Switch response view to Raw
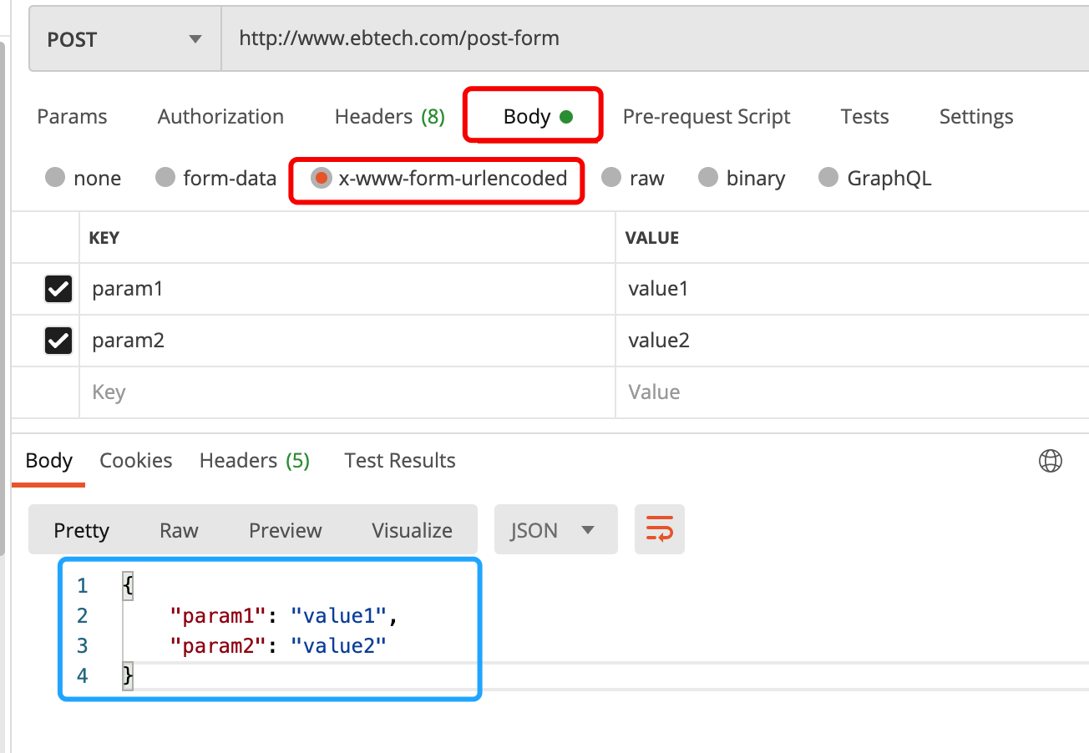This screenshot has height=753, width=1089. point(179,530)
